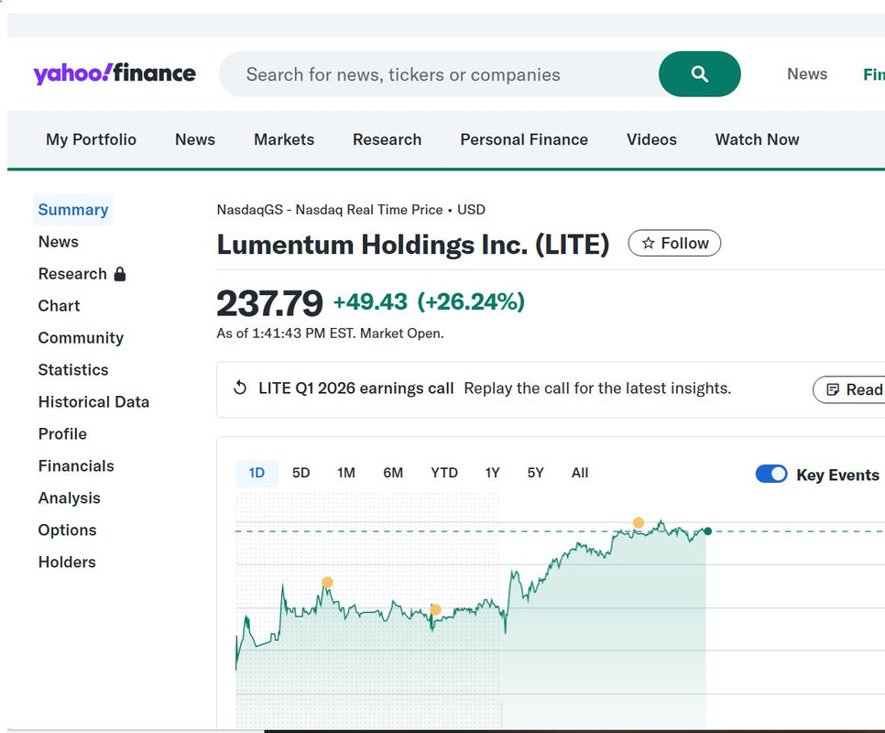Screen dimensions: 885x733
Task: Open Historical Data in the sidebar
Action: click(93, 401)
